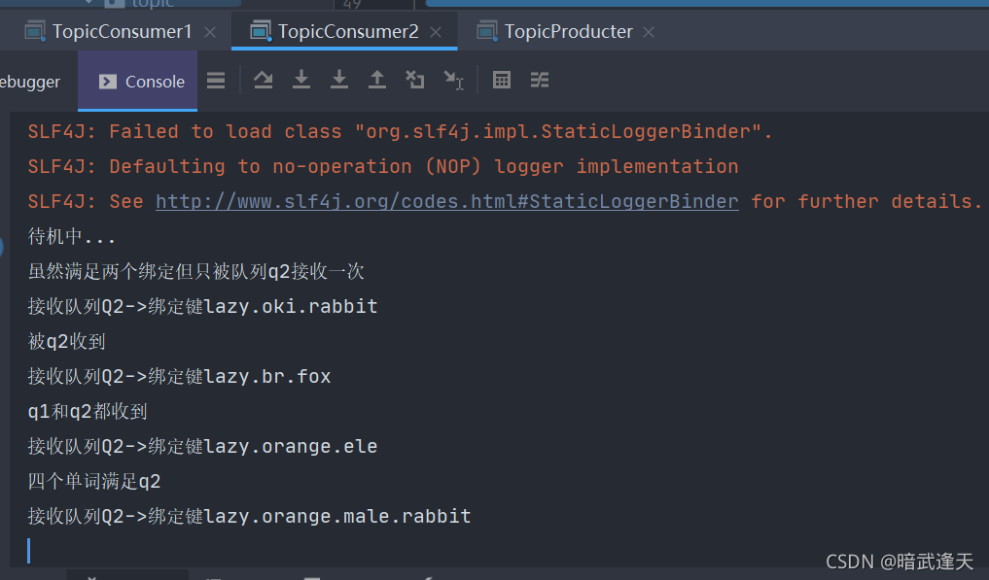Select the Console tab
Viewport: 989px width, 580px height.
(x=138, y=82)
